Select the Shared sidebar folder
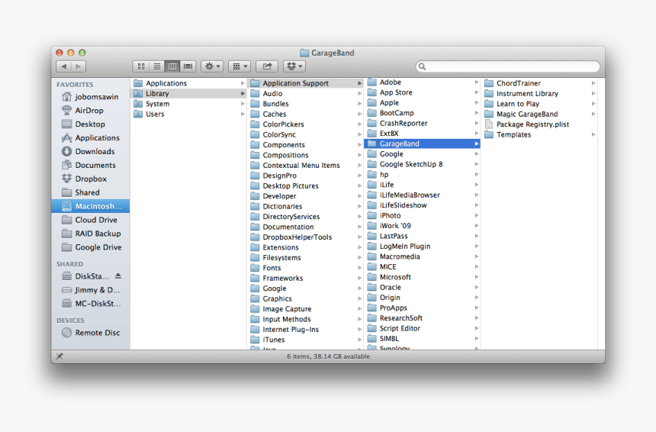The height and width of the screenshot is (432, 656). [x=91, y=192]
